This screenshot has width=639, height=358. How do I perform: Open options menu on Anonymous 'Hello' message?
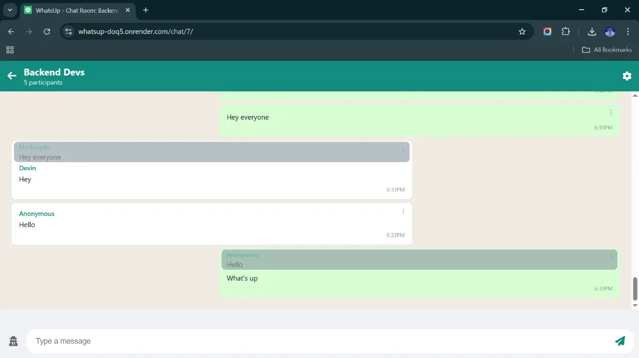pos(403,211)
